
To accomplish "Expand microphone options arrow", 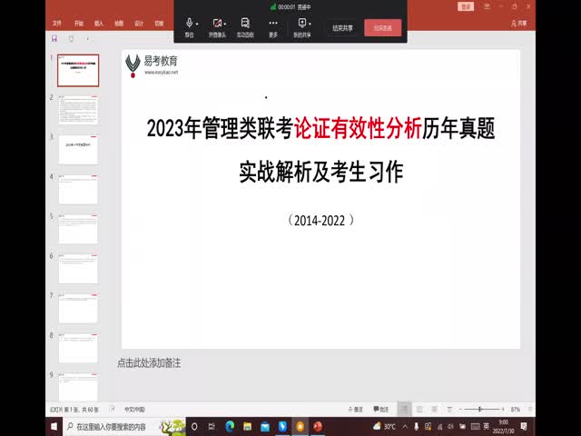I will click(x=197, y=24).
